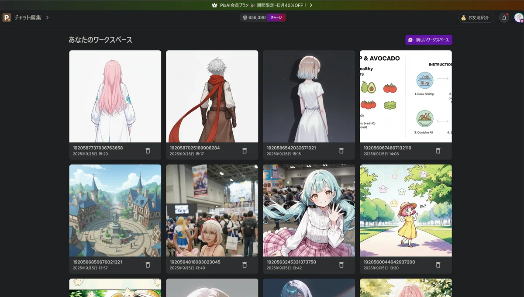
Task: Open the PixAI logo home icon
Action: (7, 17)
